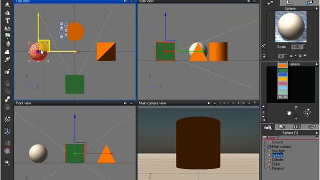Add a planet with the ringed planet icon
Image resolution: width=320 pixels, height=180 pixels.
coord(7,59)
